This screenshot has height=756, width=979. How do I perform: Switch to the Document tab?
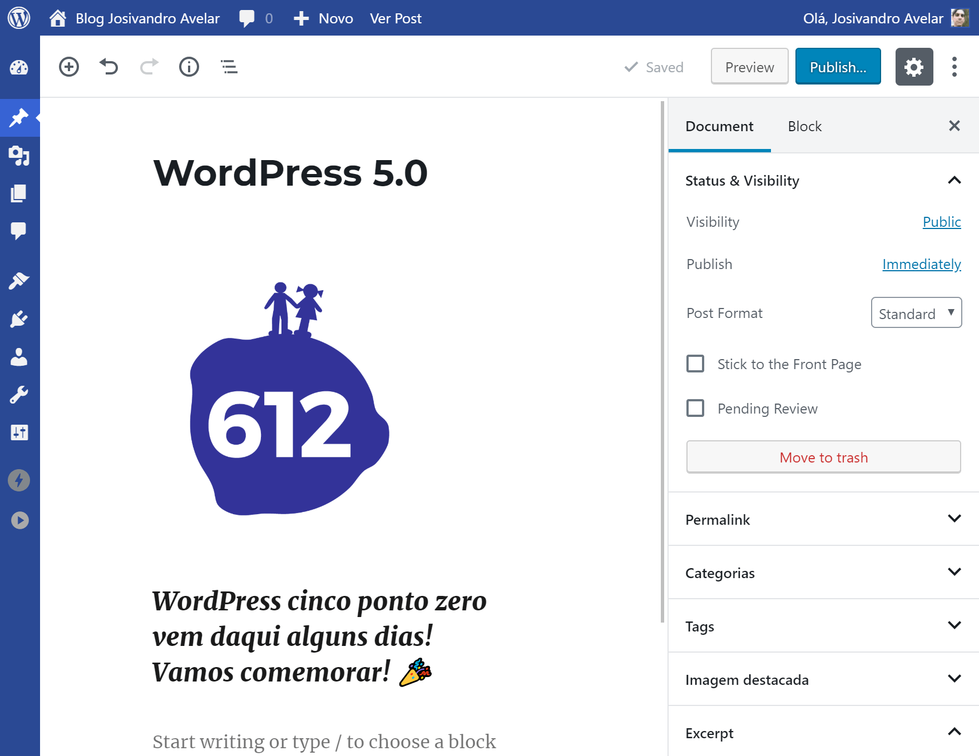pos(719,126)
